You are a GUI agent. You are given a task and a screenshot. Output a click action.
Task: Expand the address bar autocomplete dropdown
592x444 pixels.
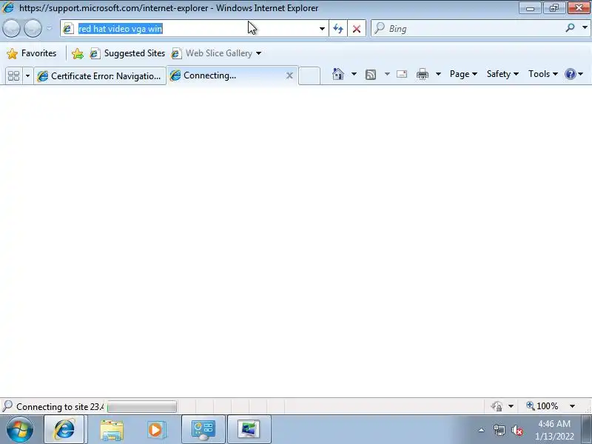pos(322,29)
